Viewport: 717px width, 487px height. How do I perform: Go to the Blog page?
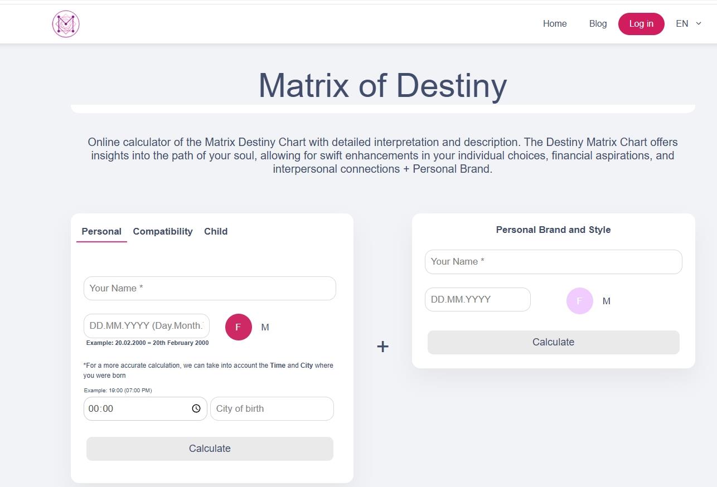(x=598, y=23)
